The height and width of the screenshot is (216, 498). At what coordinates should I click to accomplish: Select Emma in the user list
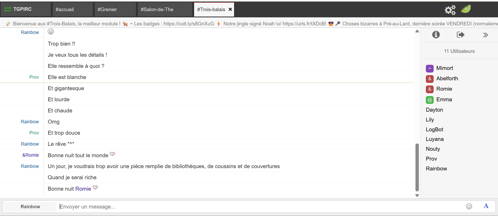click(x=444, y=99)
